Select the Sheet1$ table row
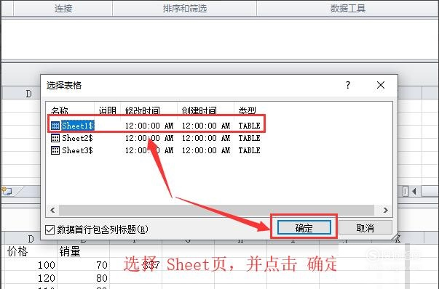 (156, 126)
